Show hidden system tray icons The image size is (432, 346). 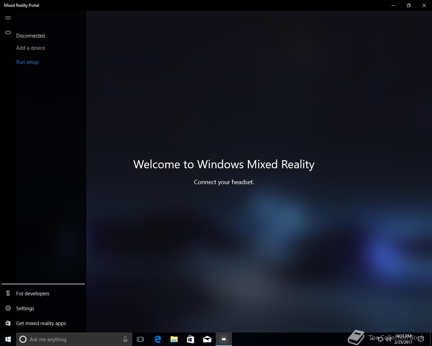pos(372,339)
